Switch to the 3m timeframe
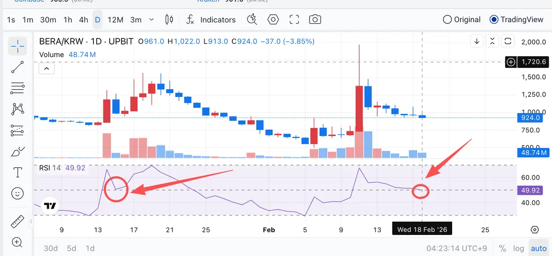The image size is (552, 256). coord(136,20)
